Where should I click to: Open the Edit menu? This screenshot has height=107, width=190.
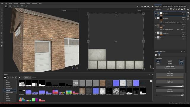pyautogui.click(x=6, y=4)
